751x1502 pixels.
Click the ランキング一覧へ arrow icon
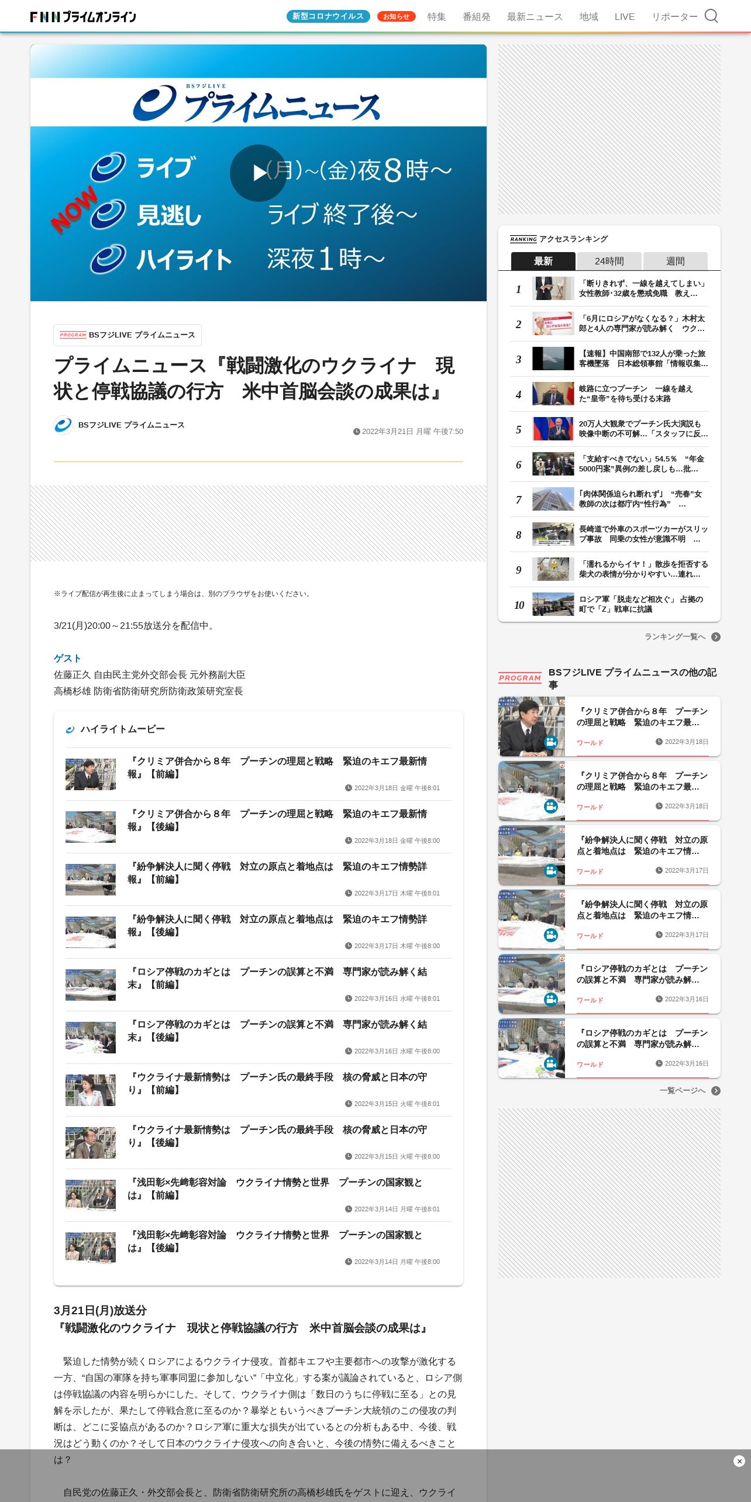click(716, 637)
